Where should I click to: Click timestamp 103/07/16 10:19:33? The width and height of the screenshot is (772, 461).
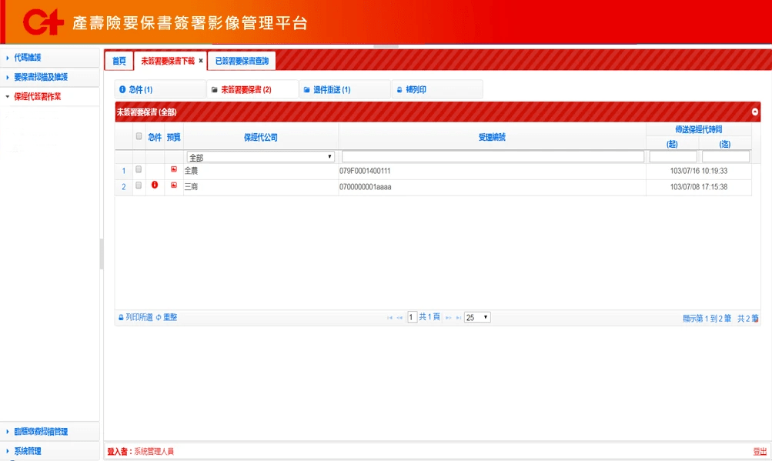pos(699,171)
